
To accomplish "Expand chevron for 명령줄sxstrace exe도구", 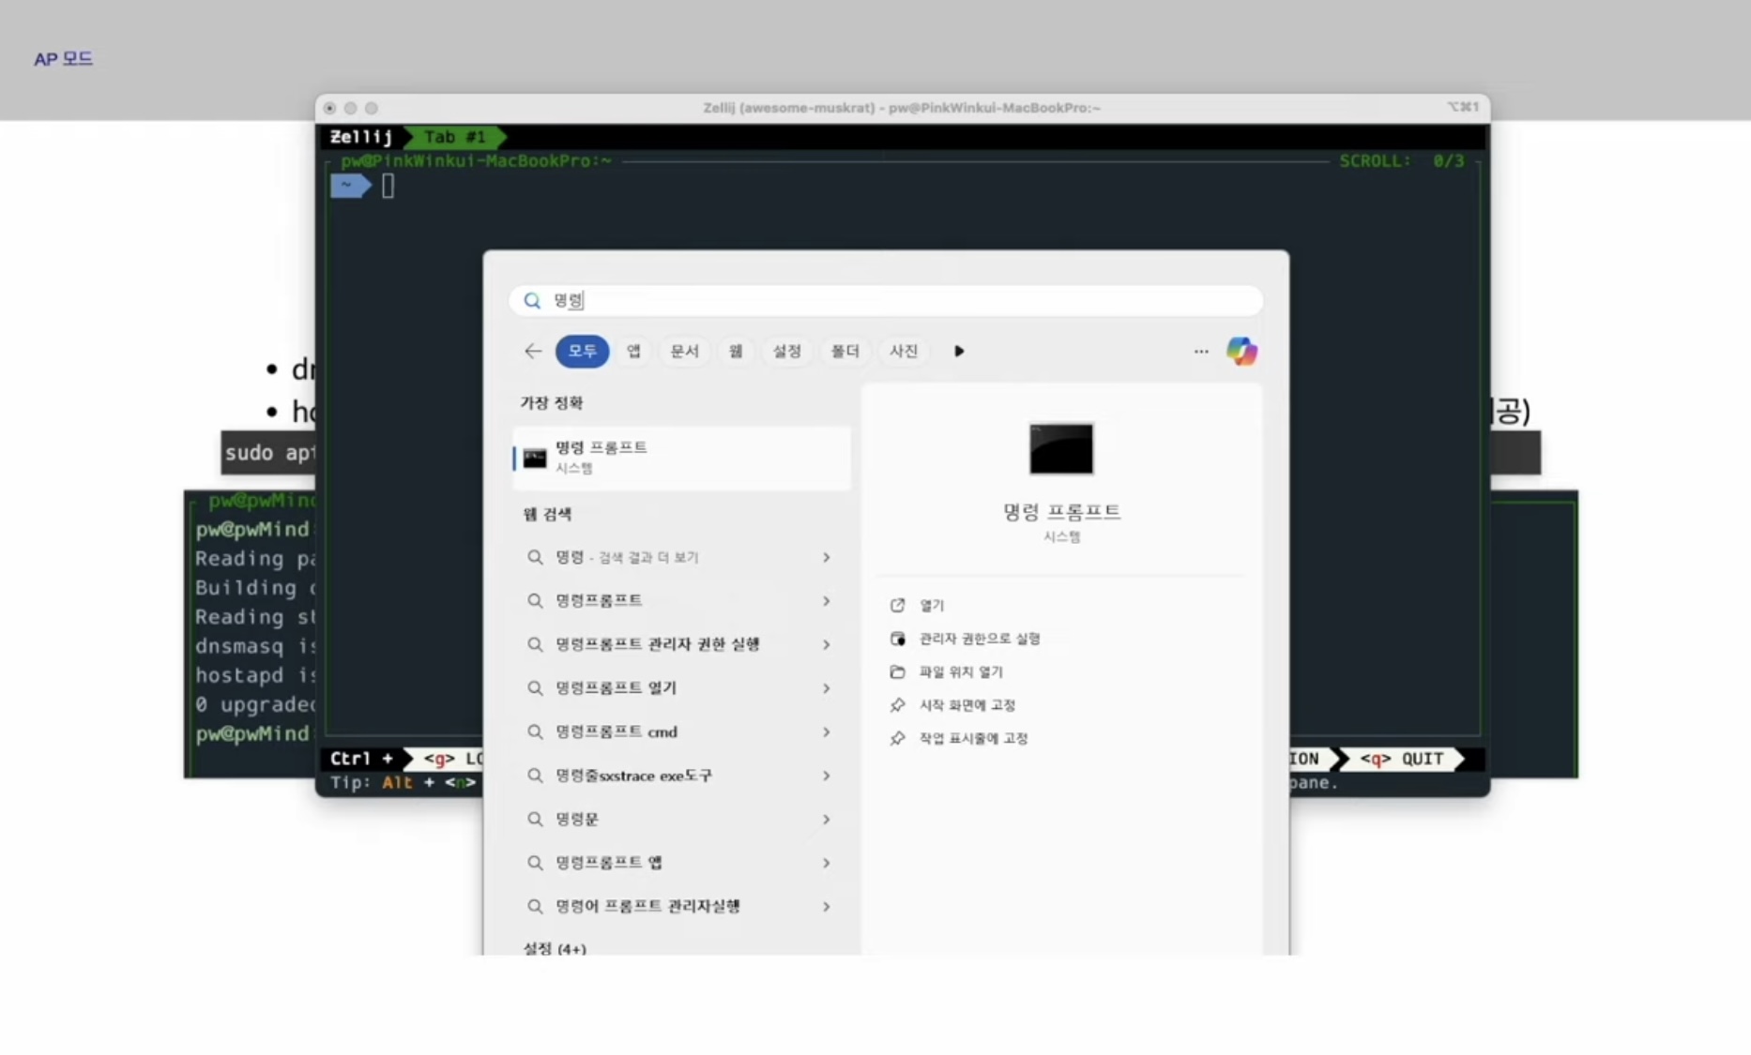I will [x=827, y=776].
